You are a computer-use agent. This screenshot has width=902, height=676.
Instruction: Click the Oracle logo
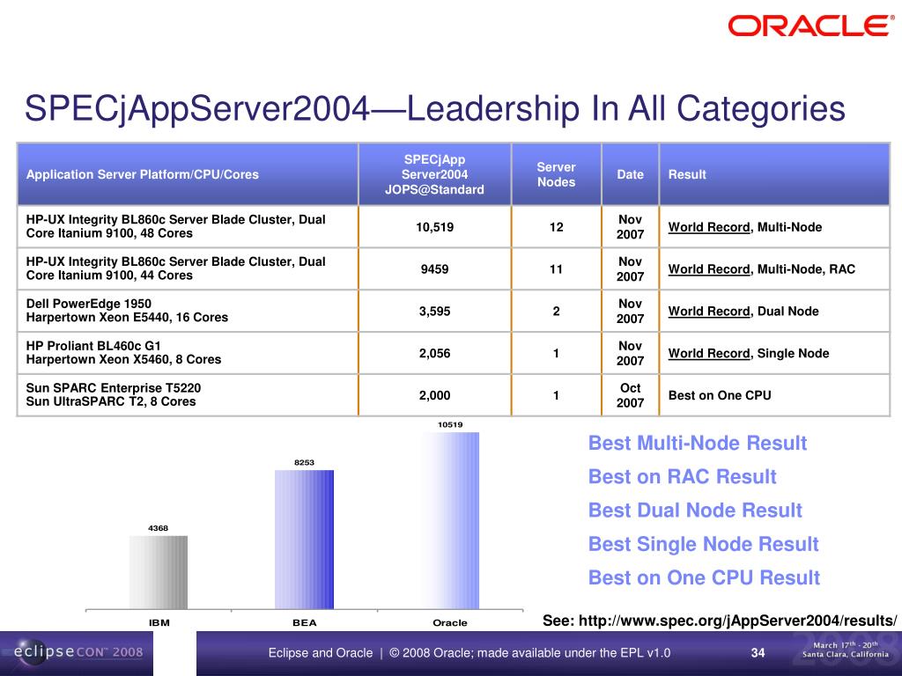[x=811, y=26]
